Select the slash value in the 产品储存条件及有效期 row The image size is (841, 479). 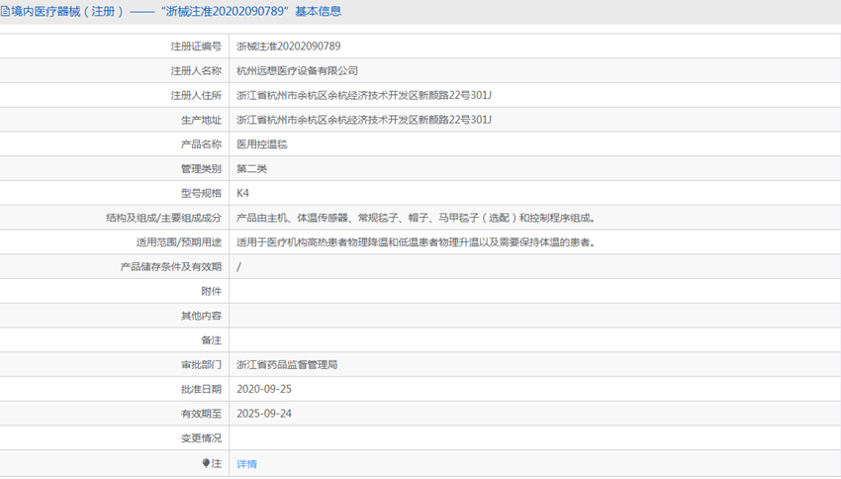coord(238,266)
